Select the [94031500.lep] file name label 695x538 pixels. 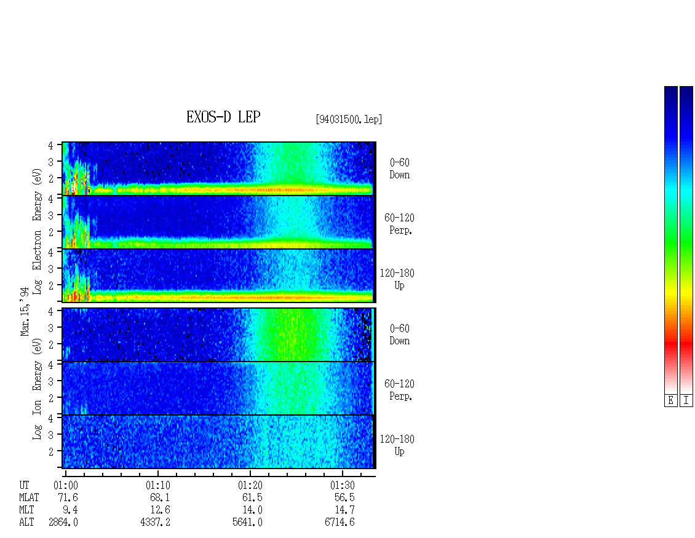[x=349, y=119]
